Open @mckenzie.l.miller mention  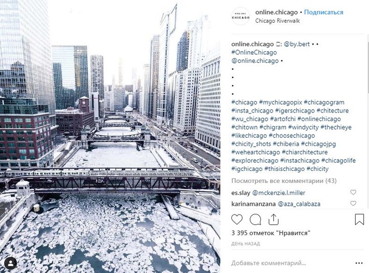(x=278, y=193)
